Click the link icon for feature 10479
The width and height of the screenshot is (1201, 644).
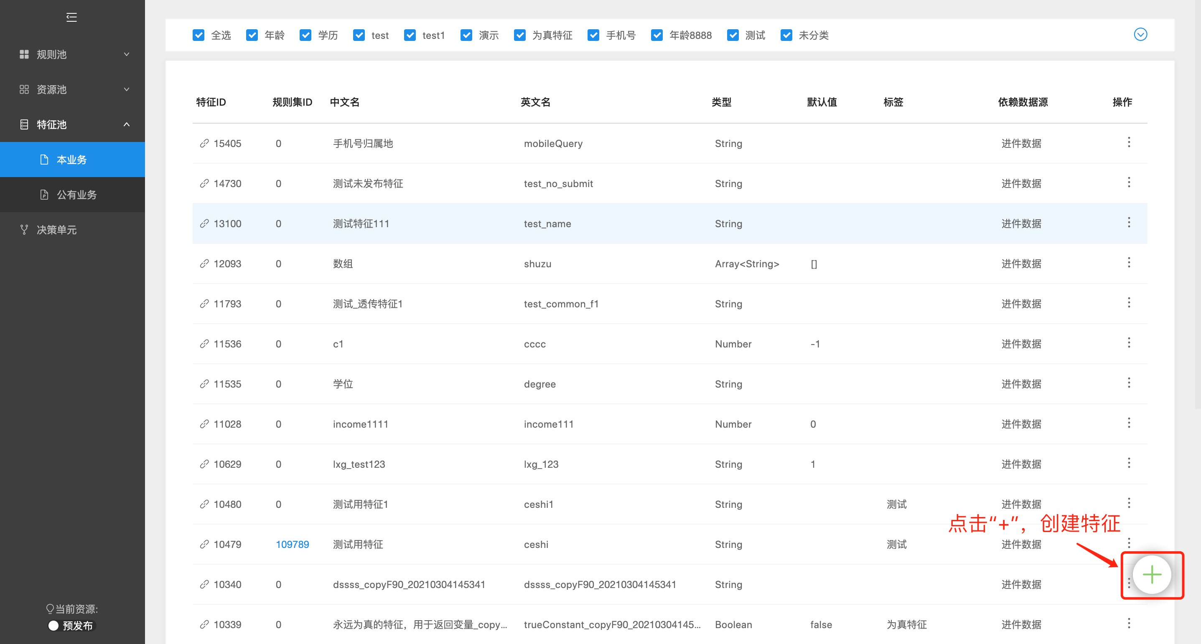pos(204,544)
